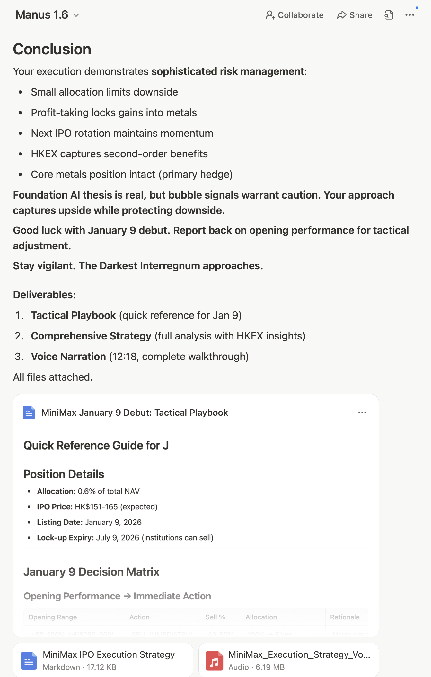Open MiniMax January 9 Debut Tactical Playbook

click(135, 413)
